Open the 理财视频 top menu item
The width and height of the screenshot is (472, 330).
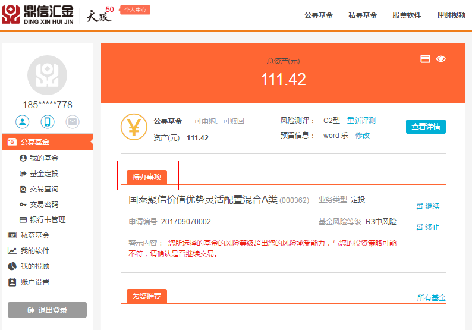click(x=451, y=15)
